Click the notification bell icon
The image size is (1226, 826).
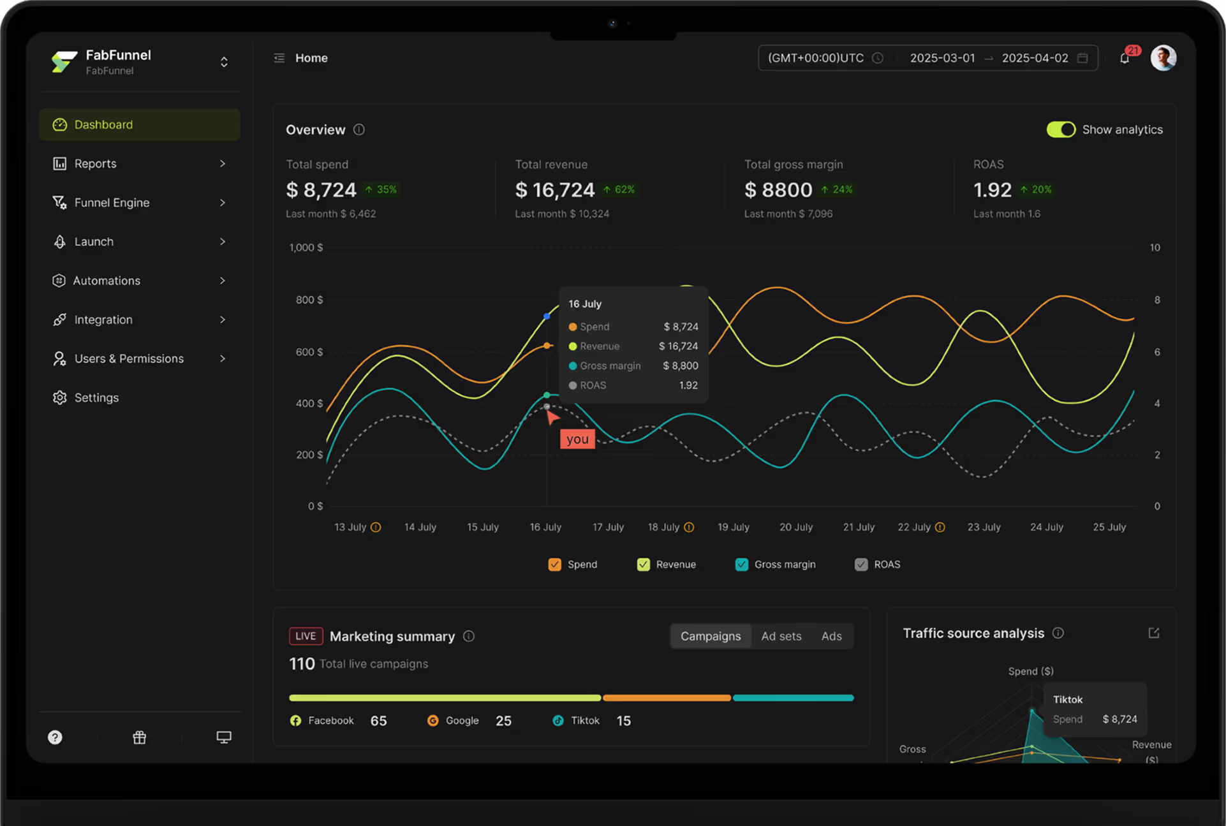tap(1125, 59)
